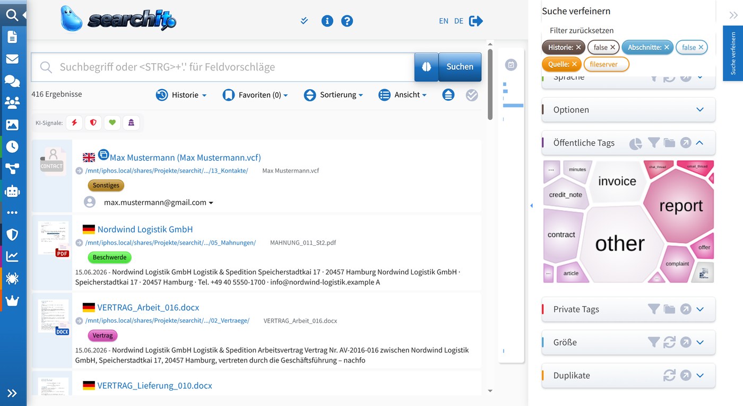Remove the Quelle: filter chip
This screenshot has height=406, width=743.
(x=574, y=64)
